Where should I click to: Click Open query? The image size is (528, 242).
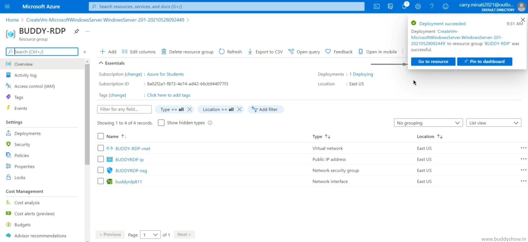tap(304, 52)
